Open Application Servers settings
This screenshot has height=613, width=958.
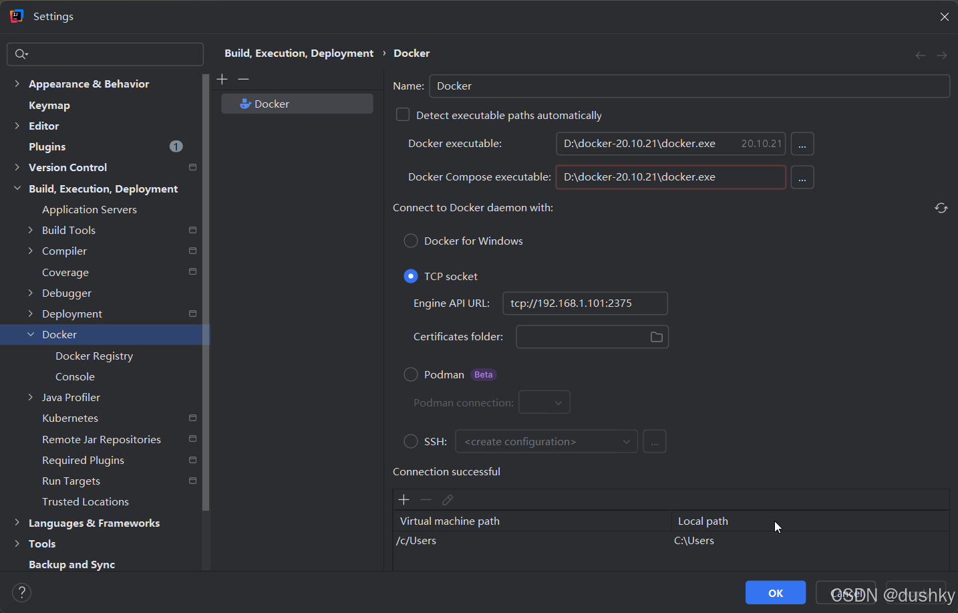point(90,209)
